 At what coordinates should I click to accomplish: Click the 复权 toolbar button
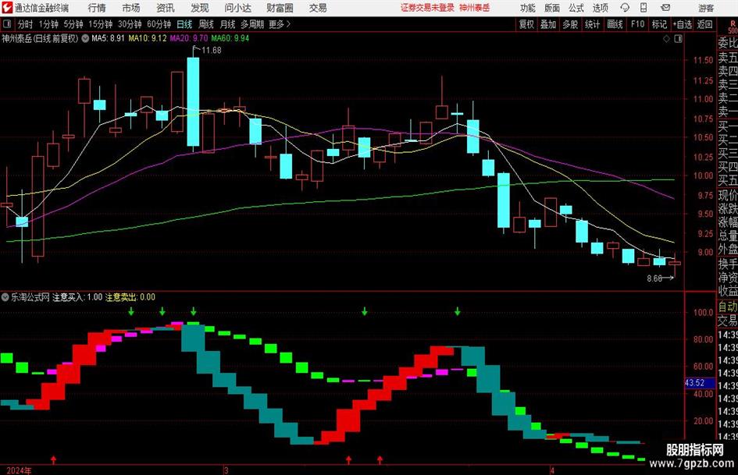coord(526,24)
